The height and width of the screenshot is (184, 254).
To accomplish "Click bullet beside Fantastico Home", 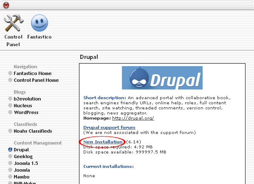I will [10, 73].
